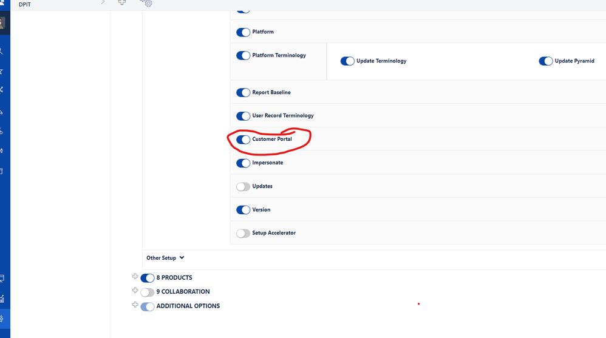Click the plus icon in top toolbar
606x338 pixels.
coord(122,2)
